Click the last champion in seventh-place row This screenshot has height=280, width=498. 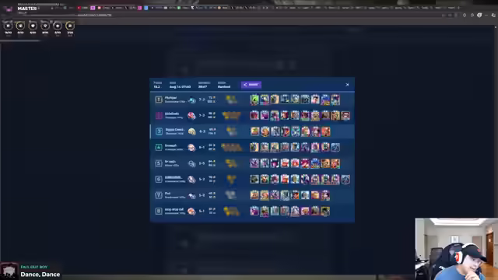point(325,195)
